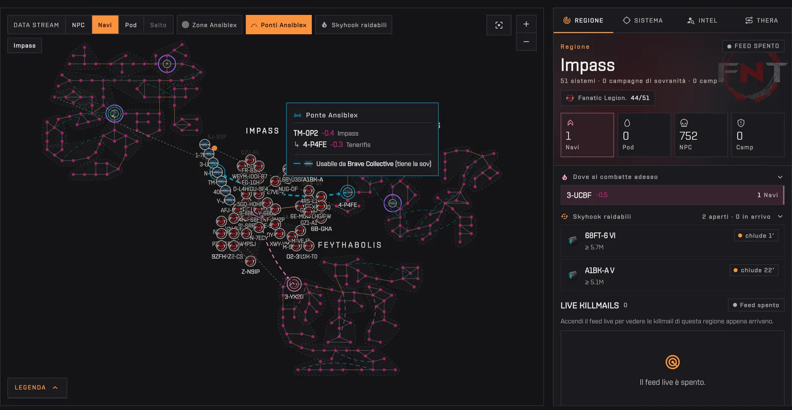
Task: Select the 3-YX2D system node
Action: pyautogui.click(x=294, y=284)
